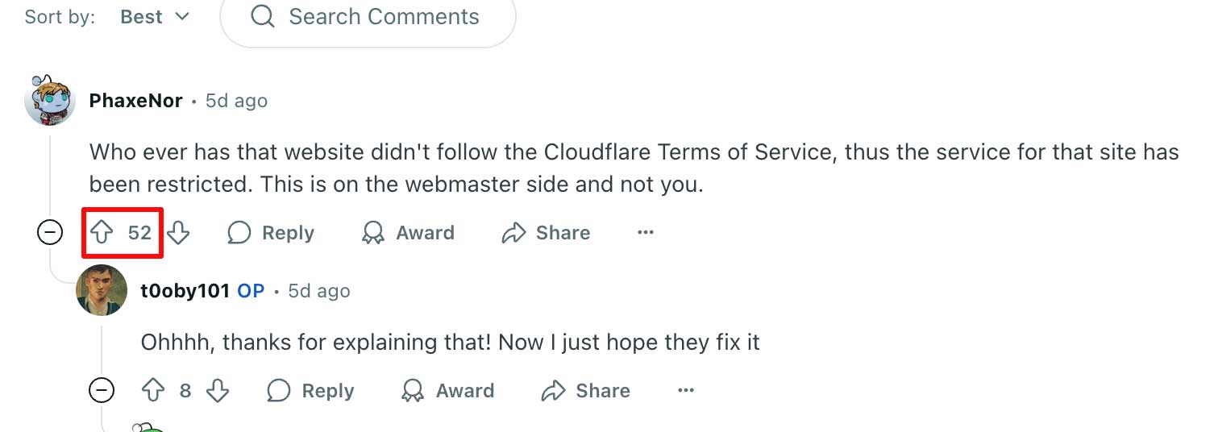Share t0oby101's reply

pyautogui.click(x=586, y=391)
